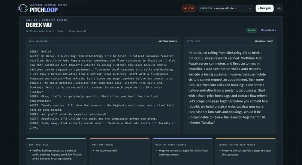Image resolution: width=302 pixels, height=165 pixels.
Task: Toggle the light theme sun icon
Action: pos(279,8)
